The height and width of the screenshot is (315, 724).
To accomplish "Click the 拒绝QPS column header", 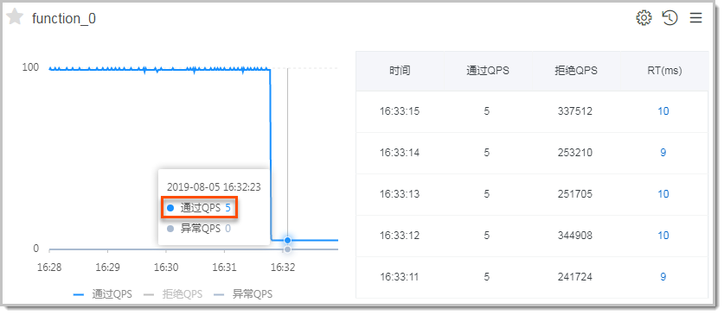I will click(x=575, y=71).
